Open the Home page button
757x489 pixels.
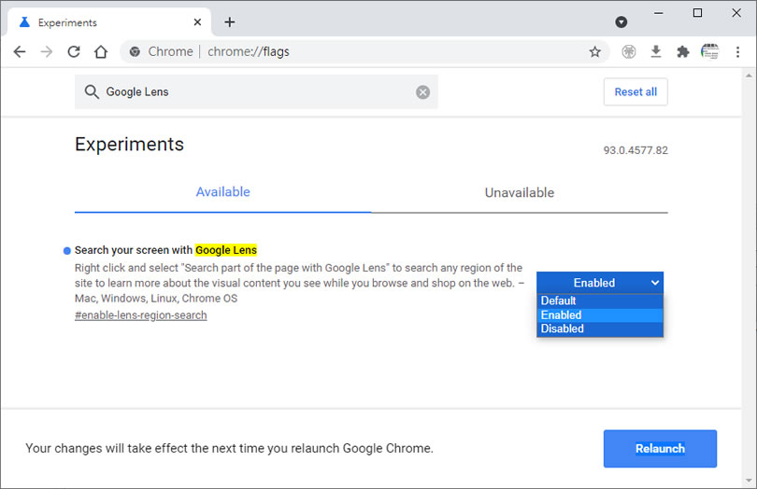tap(101, 51)
